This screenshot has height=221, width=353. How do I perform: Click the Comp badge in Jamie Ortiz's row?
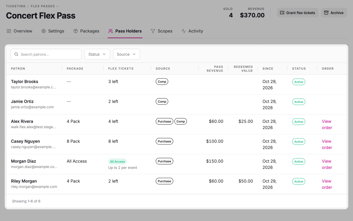tap(162, 101)
